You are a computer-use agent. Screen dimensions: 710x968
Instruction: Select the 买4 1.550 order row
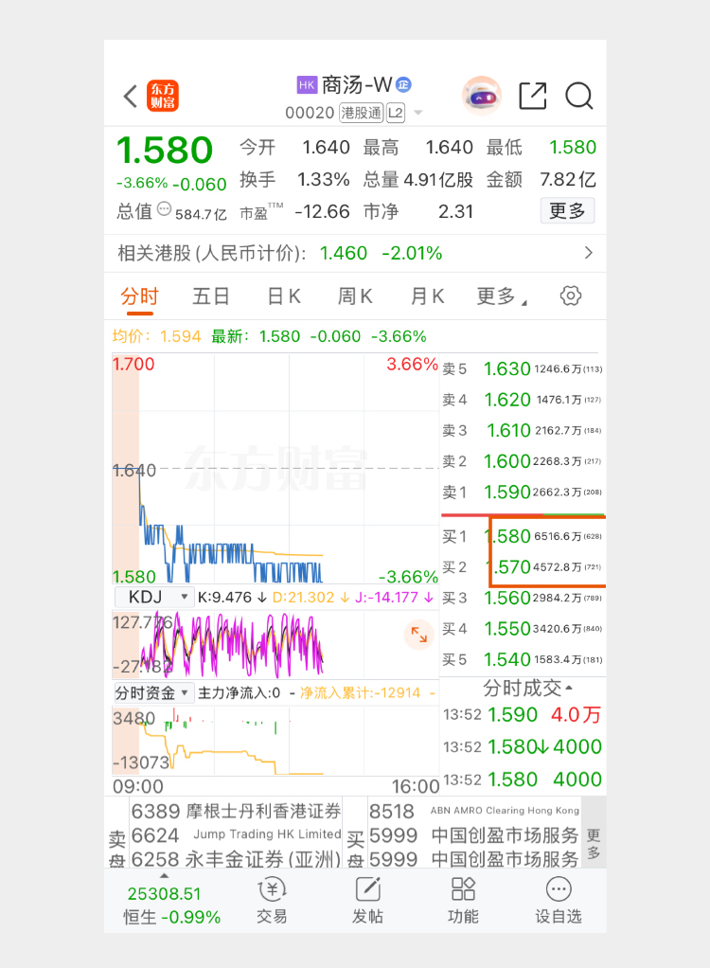(523, 629)
